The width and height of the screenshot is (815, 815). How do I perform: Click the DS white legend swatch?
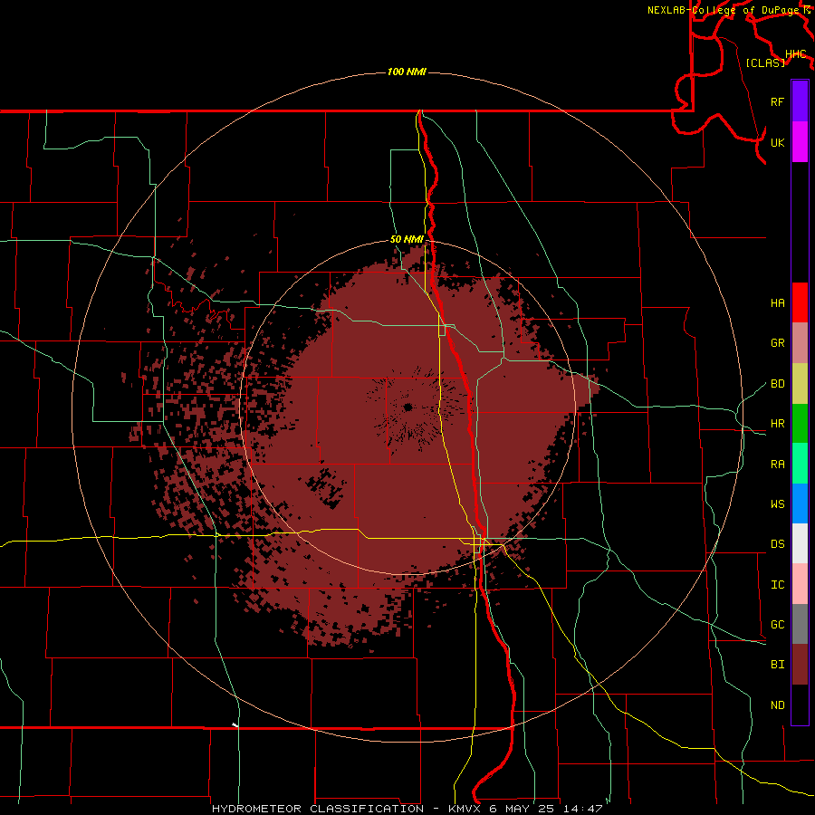pyautogui.click(x=800, y=543)
